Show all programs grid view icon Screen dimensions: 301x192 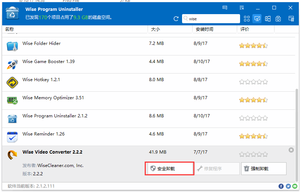[247, 19]
